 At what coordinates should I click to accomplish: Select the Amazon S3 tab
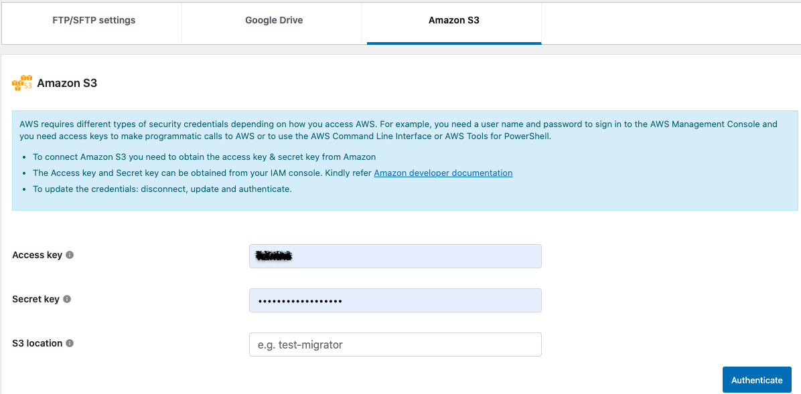tap(453, 21)
